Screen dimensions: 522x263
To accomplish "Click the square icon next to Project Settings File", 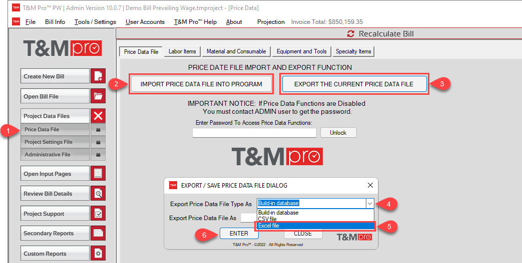I will click(x=98, y=142).
